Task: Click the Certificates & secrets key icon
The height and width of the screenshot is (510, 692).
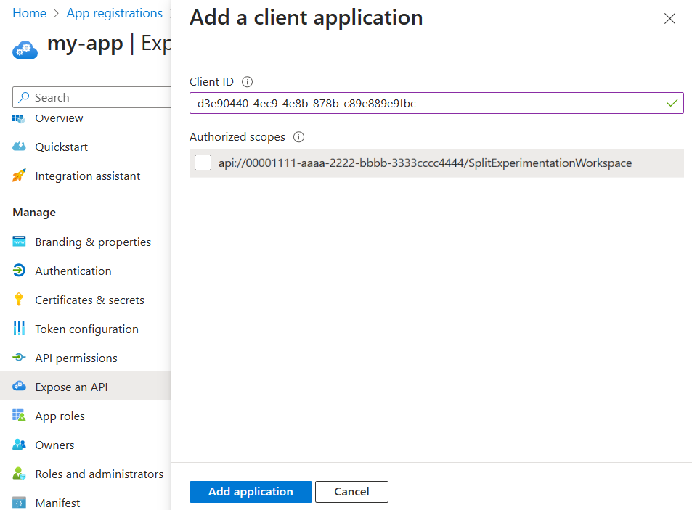Action: click(19, 300)
